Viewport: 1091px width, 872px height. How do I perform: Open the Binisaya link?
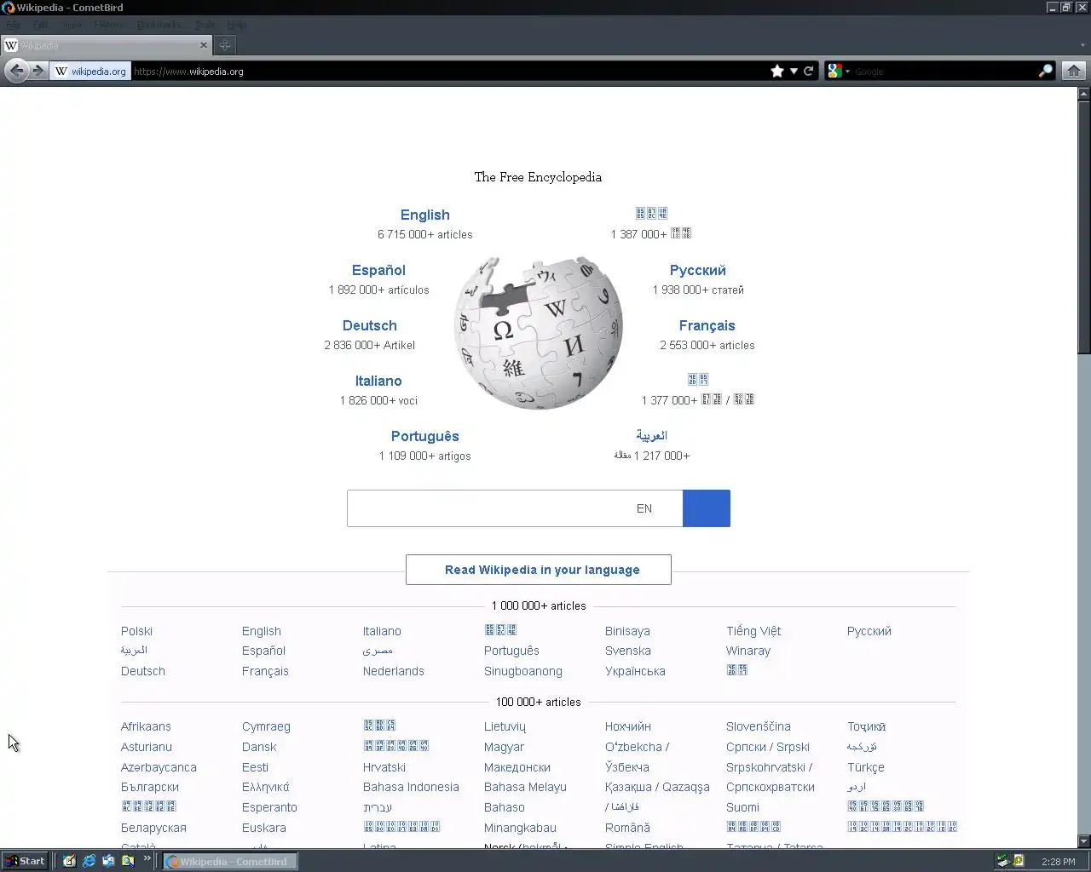[627, 631]
